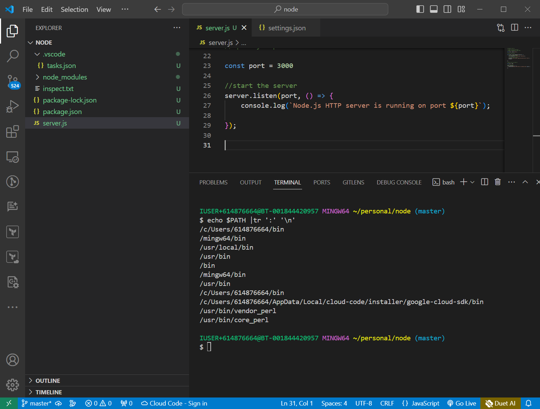The height and width of the screenshot is (409, 540).
Task: Switch to the settings.json editor tab
Action: pyautogui.click(x=286, y=28)
